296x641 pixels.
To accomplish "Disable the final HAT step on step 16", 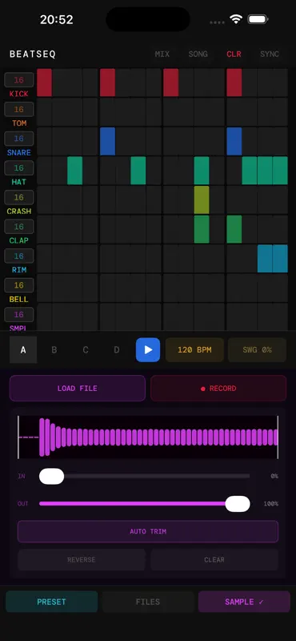I will point(281,171).
